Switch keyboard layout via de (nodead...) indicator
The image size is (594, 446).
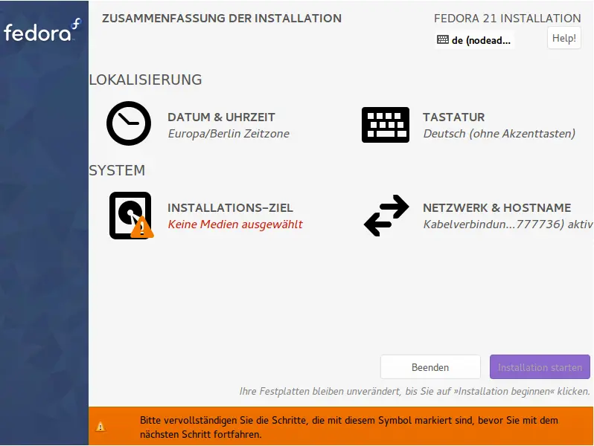click(x=481, y=40)
